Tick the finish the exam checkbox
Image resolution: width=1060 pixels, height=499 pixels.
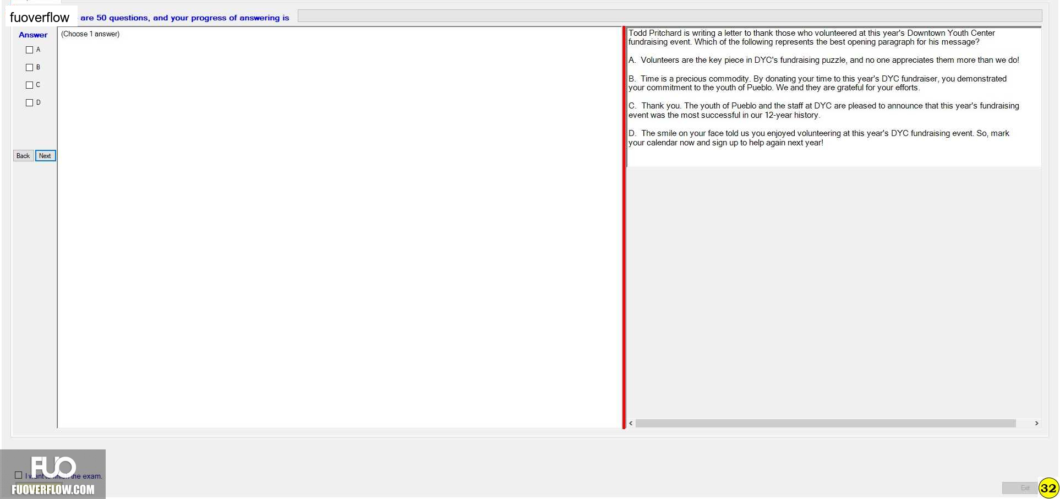(19, 475)
